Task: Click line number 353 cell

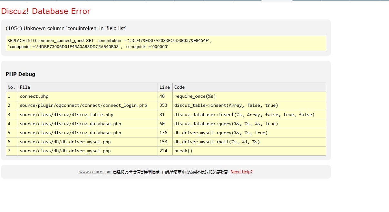Action: [163, 106]
